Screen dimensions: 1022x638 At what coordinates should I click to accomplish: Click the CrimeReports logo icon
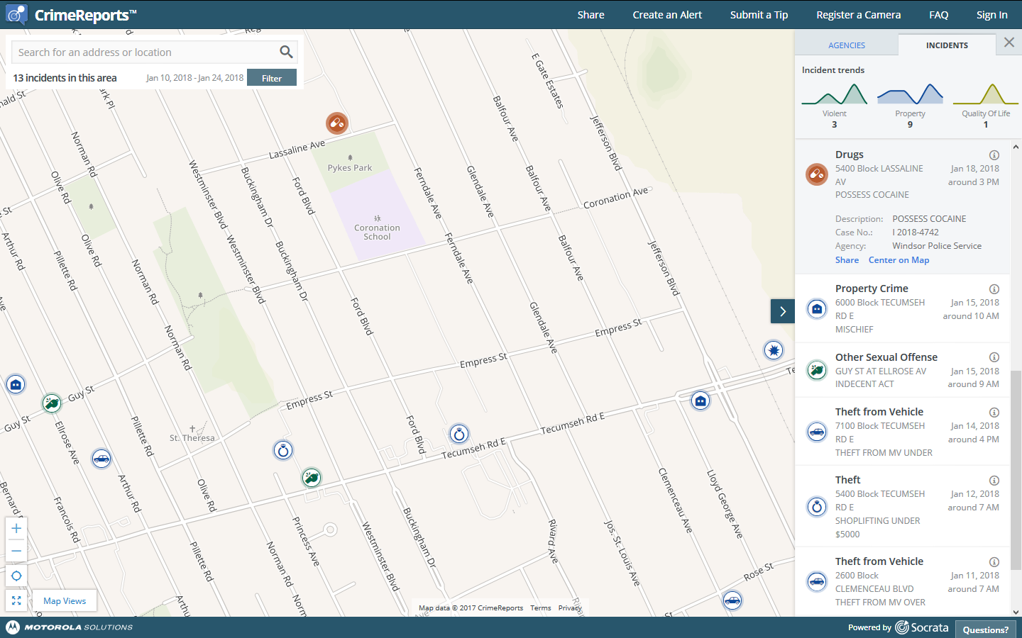[x=16, y=14]
